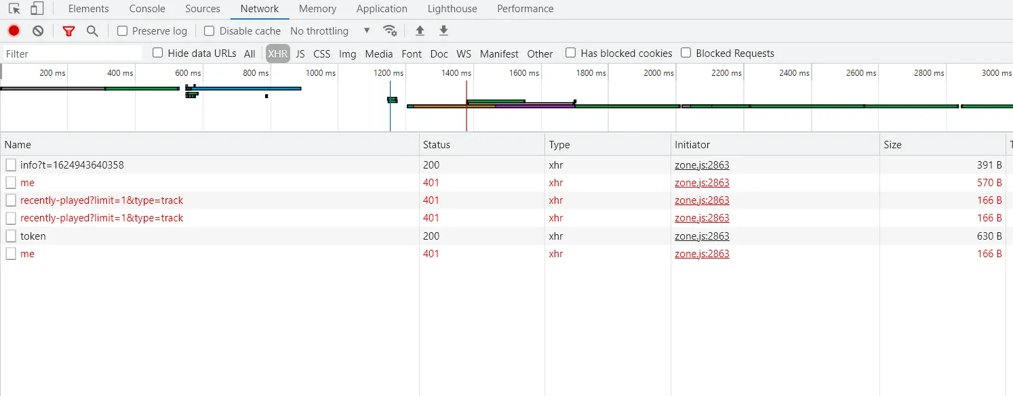This screenshot has width=1013, height=396.
Task: Open network conditions wifi icon
Action: (390, 30)
